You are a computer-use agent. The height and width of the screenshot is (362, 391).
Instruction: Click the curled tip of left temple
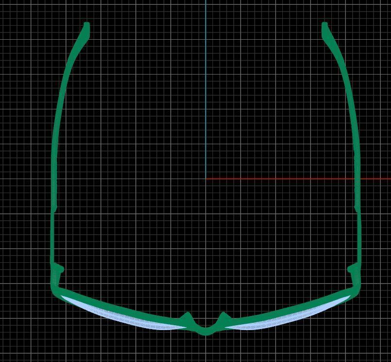click(86, 30)
